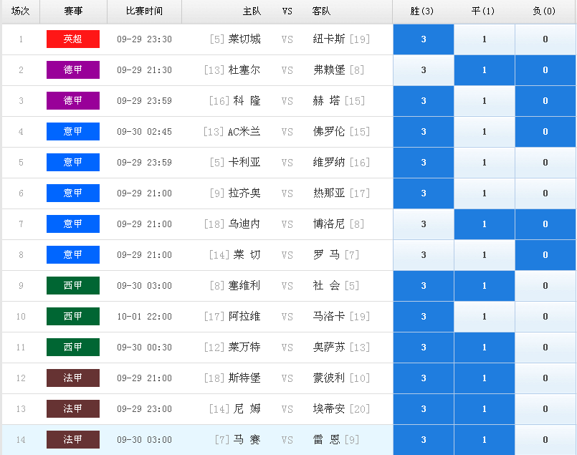Click home team 莱切城
Image resolution: width=577 pixels, height=455 pixels.
tap(244, 39)
